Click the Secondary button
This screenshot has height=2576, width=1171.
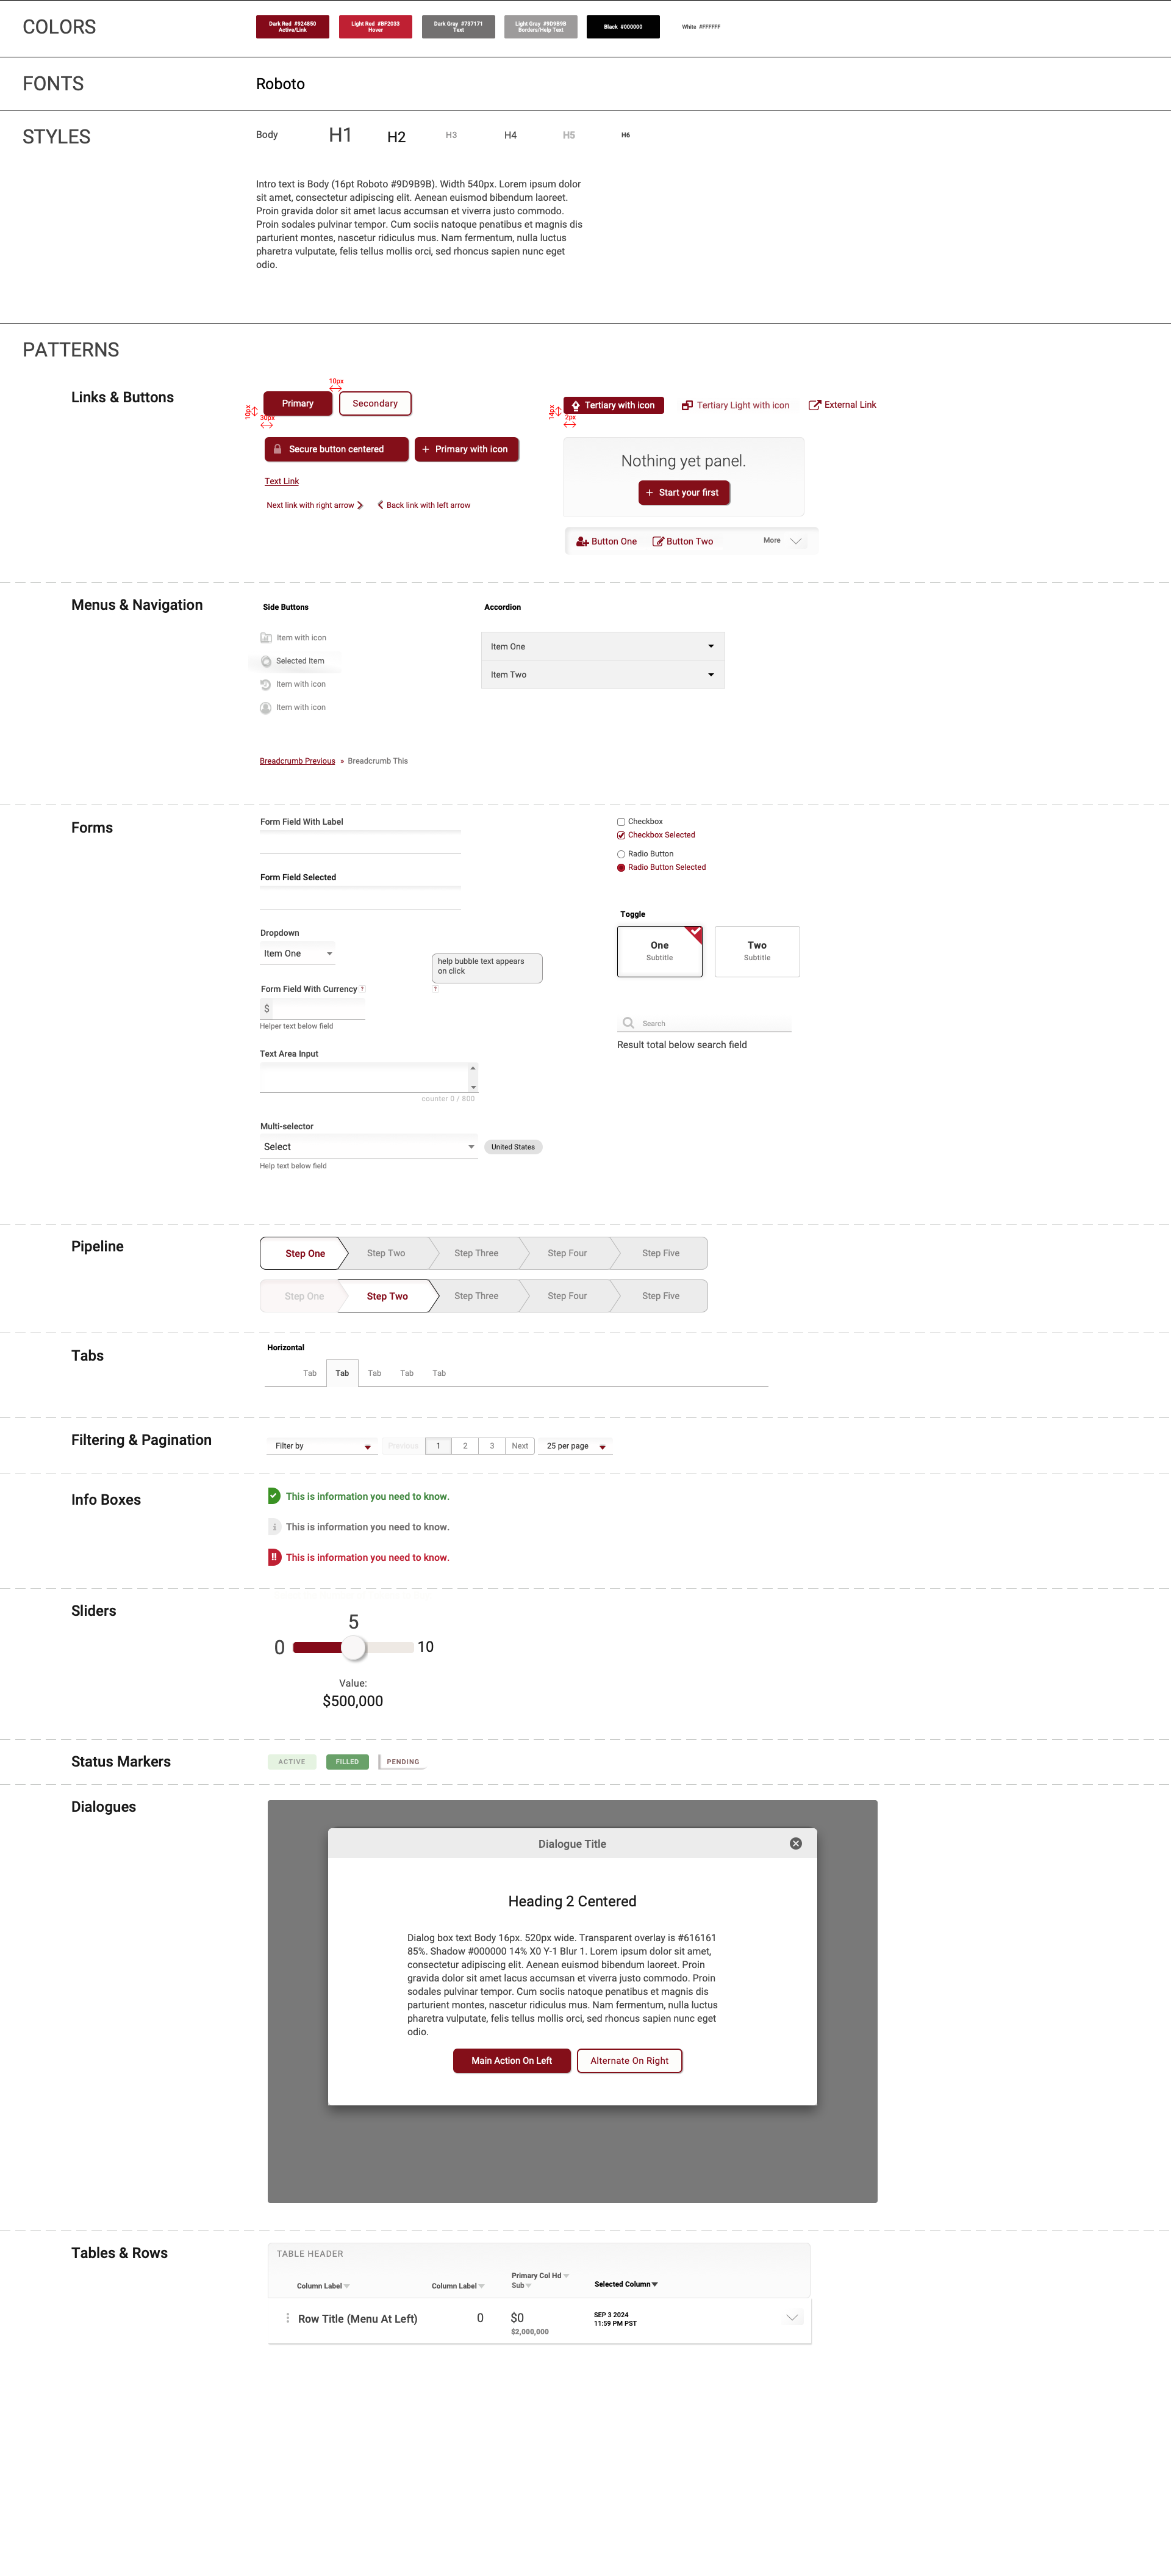(374, 403)
